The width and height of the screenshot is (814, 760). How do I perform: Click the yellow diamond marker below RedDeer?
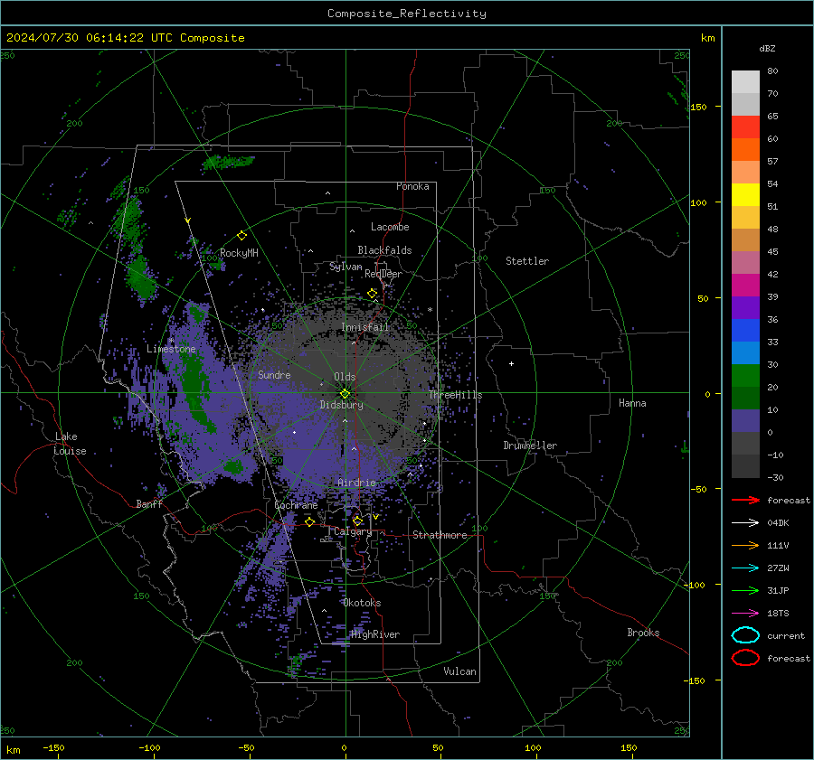372,294
